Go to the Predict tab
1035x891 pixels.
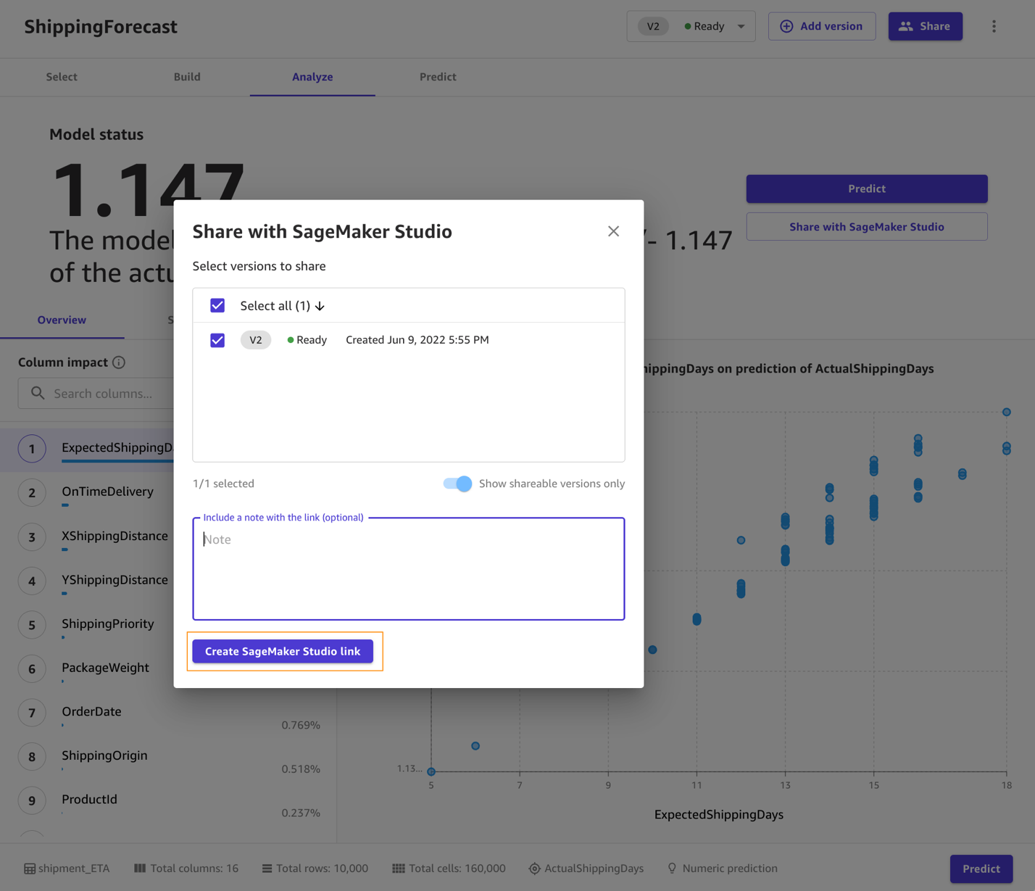click(438, 77)
